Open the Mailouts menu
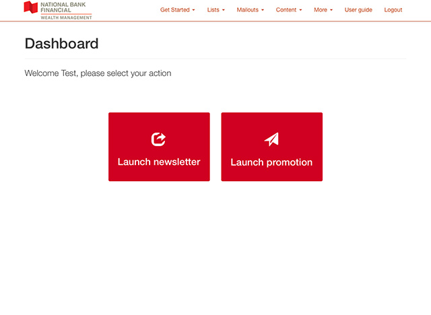Viewport: 431px width, 315px height. (x=247, y=10)
